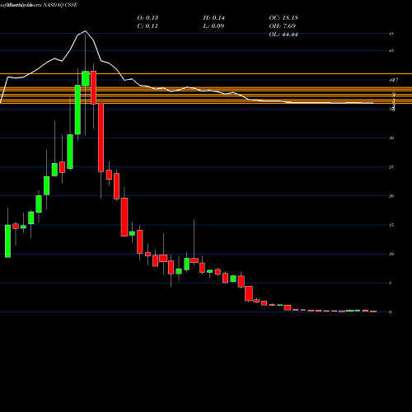
Task: Click the '15' price axis label
Action: pos(391,225)
